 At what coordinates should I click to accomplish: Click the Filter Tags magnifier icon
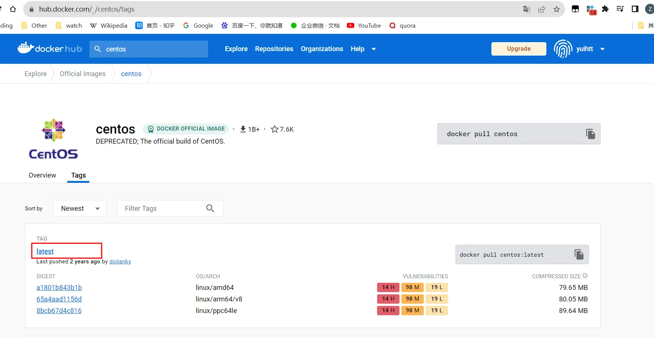pyautogui.click(x=210, y=208)
